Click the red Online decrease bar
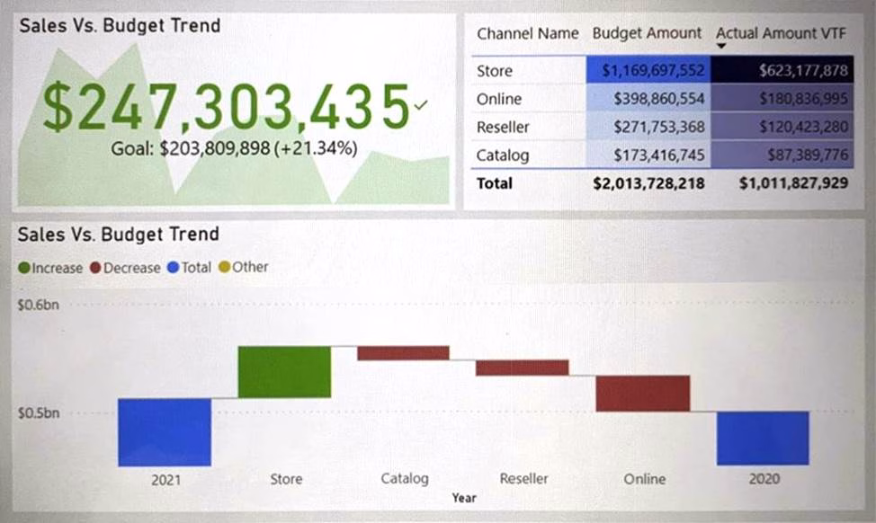 click(642, 394)
